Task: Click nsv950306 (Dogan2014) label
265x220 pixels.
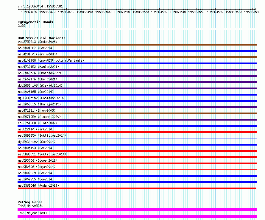Action: coord(37,167)
